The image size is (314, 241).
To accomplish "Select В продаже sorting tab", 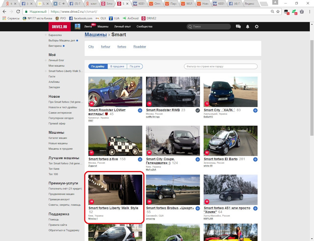I will click(x=117, y=66).
